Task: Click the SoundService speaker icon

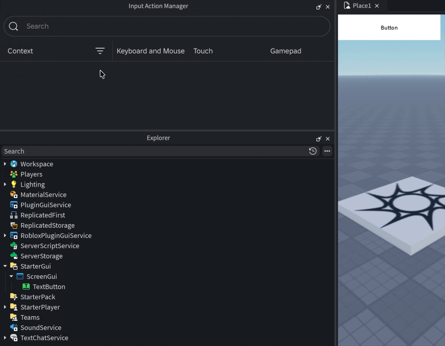Action: 13,327
